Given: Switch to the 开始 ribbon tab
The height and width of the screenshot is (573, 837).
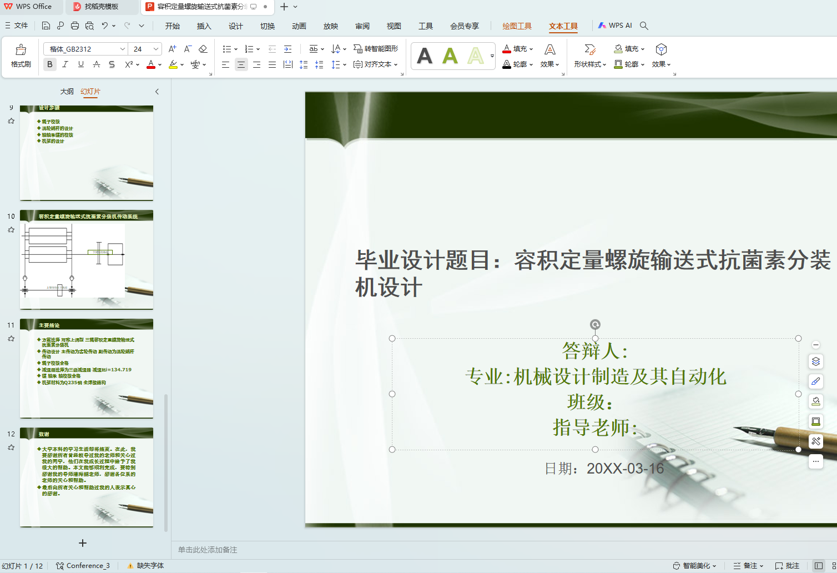Looking at the screenshot, I should (x=173, y=26).
